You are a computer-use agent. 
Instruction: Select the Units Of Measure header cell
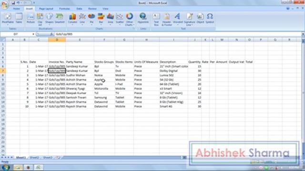point(146,62)
